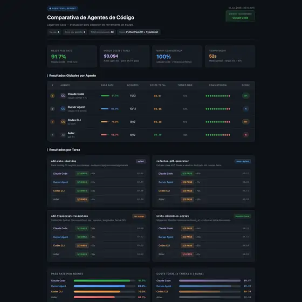Click Cursor Agent bar in Pass Rate chart

coord(105,286)
